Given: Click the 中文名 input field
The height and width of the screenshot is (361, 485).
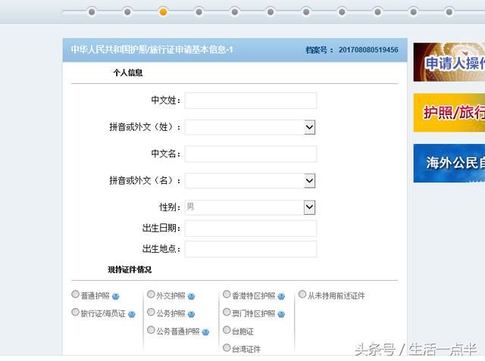Looking at the screenshot, I should coord(251,154).
